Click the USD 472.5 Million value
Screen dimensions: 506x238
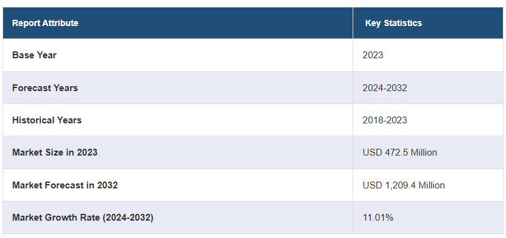(399, 152)
